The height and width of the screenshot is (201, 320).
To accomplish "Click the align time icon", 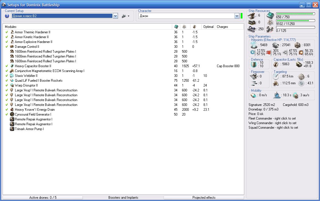I will click(x=277, y=95).
